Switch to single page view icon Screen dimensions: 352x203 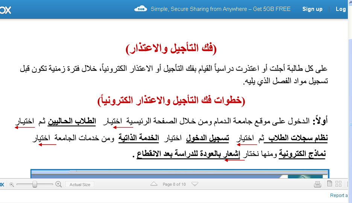point(329,184)
